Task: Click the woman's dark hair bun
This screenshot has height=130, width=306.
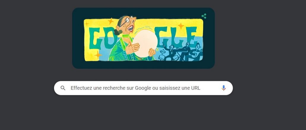Action: coord(118,32)
